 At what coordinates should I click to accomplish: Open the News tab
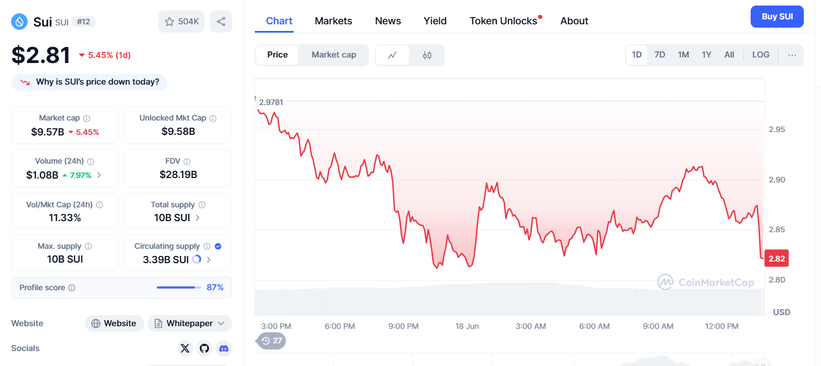[x=388, y=21]
